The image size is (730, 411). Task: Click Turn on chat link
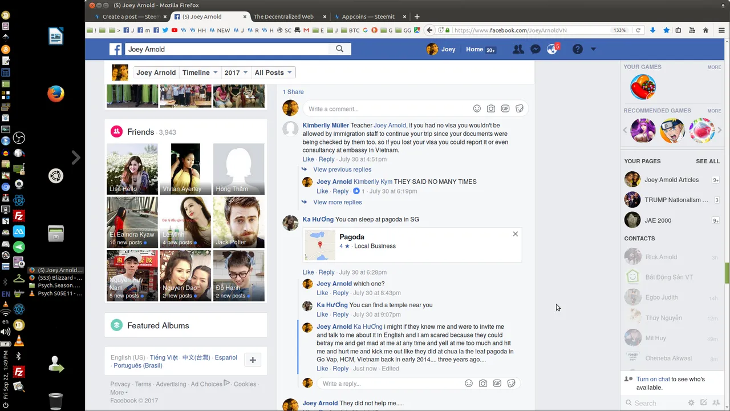coord(653,379)
